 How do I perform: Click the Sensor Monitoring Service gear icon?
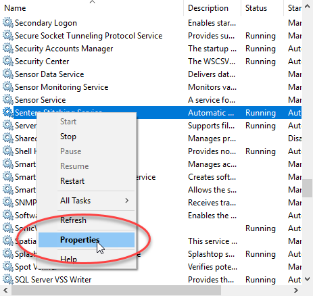pyautogui.click(x=8, y=87)
